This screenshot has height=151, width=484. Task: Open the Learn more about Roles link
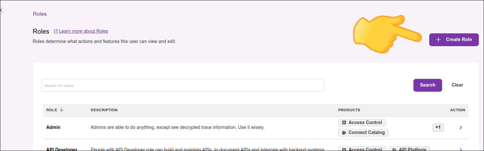(83, 31)
